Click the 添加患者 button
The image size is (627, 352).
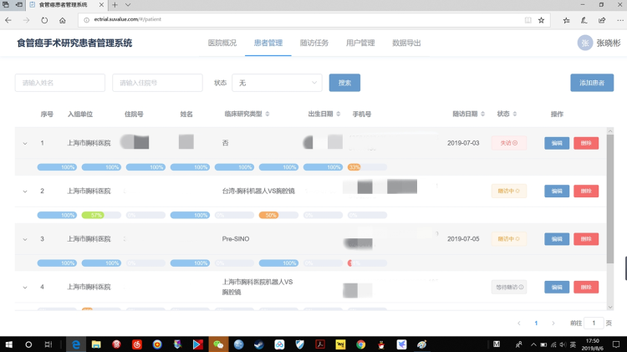[592, 83]
